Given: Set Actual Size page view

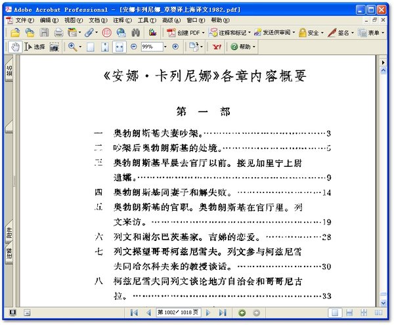Looking at the screenshot, I should point(91,47).
